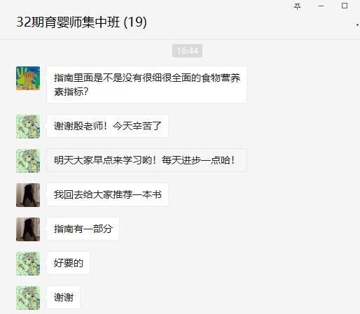Open avatar next to '好要的' message
Screen dimensions: 360x314
pyautogui.click(x=28, y=264)
